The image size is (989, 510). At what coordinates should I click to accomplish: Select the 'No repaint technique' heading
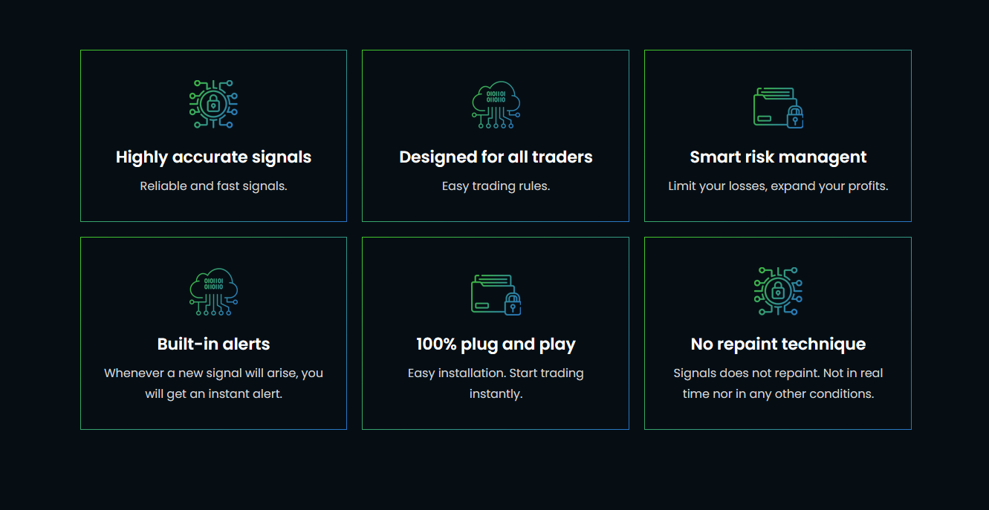click(778, 344)
